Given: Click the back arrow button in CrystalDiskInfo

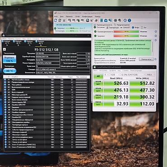Looking at the screenshot, I should click(5, 49).
